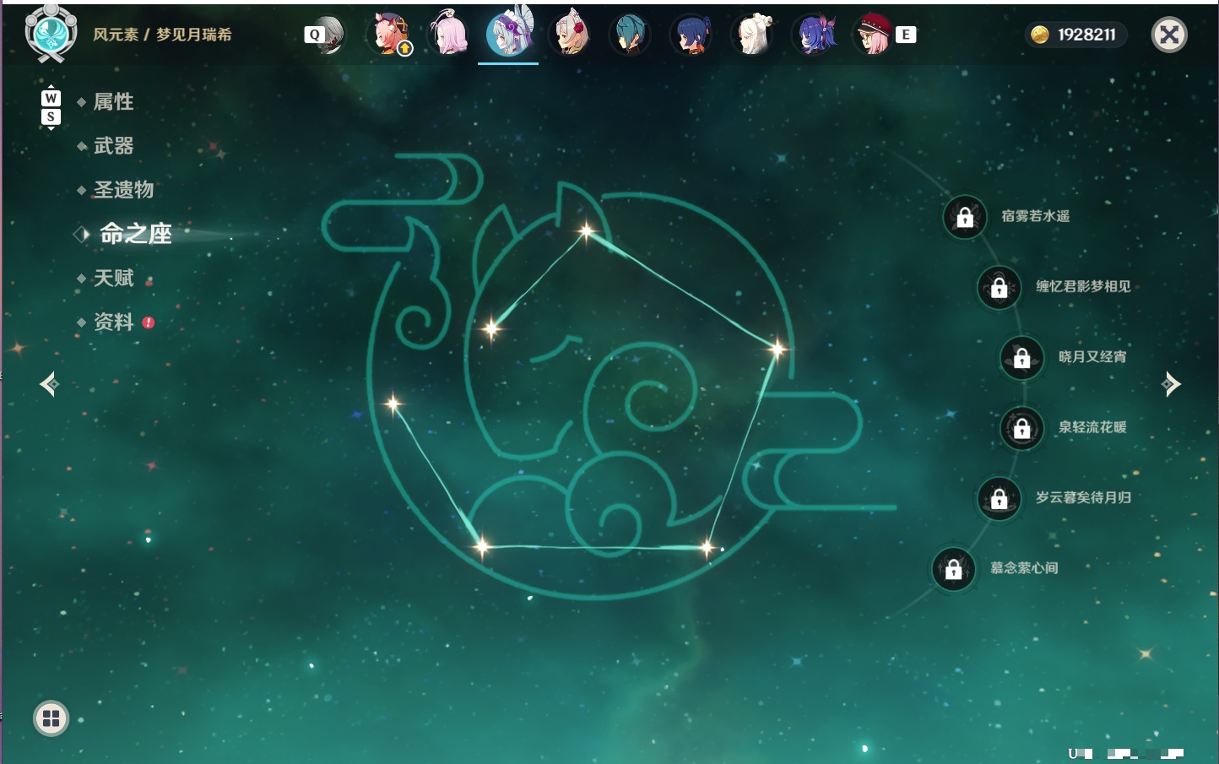Go to the 圣遗物 artifacts tab
The height and width of the screenshot is (764, 1219).
tap(123, 190)
